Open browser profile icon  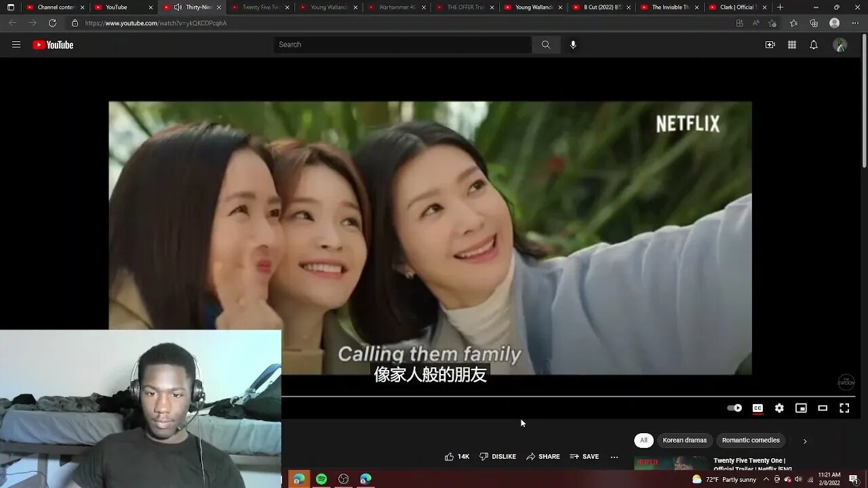(835, 23)
